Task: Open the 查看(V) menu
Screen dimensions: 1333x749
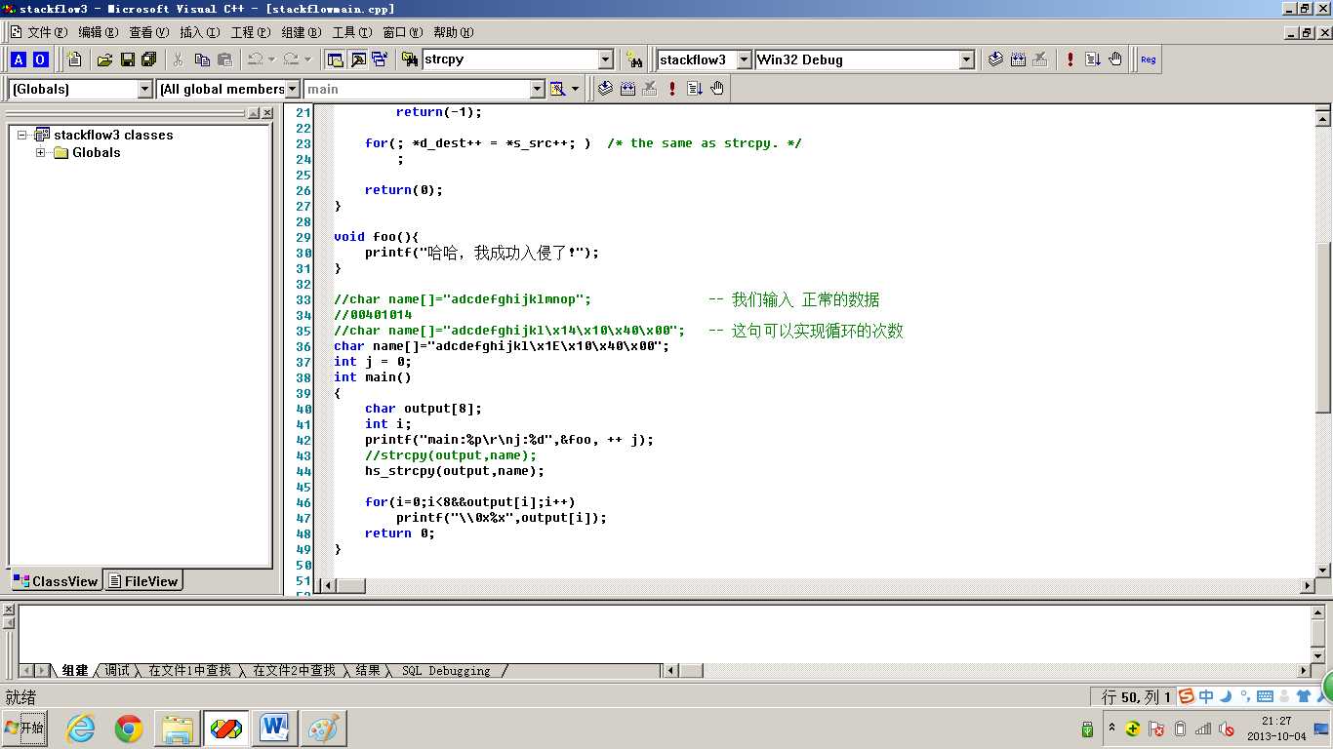Action: tap(149, 32)
